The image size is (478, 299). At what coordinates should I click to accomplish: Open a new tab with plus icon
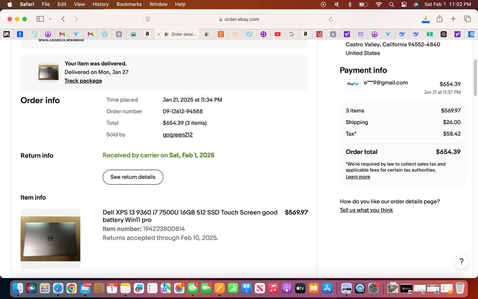coord(453,19)
